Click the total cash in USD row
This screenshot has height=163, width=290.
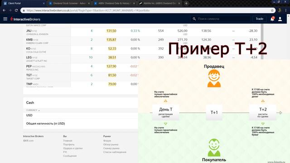tap(81, 124)
